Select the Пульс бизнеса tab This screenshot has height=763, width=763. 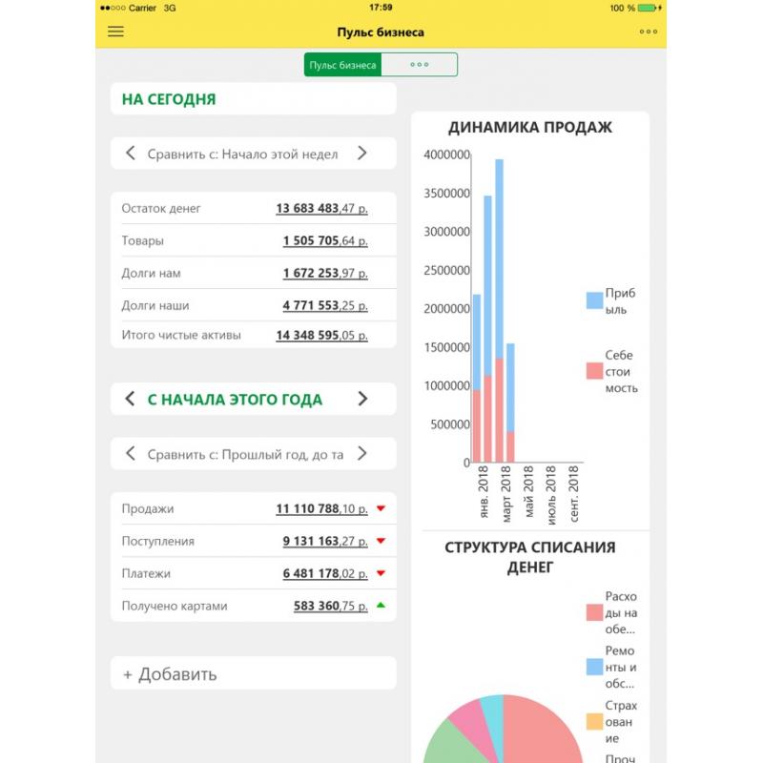pos(342,65)
